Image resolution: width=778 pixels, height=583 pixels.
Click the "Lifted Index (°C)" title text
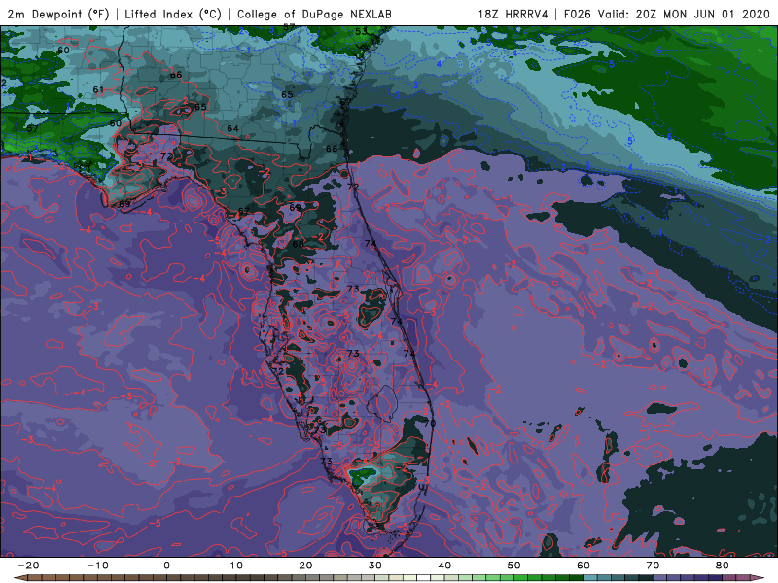click(x=173, y=14)
